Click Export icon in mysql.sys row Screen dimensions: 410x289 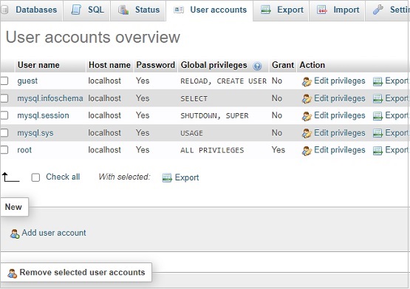(377, 133)
